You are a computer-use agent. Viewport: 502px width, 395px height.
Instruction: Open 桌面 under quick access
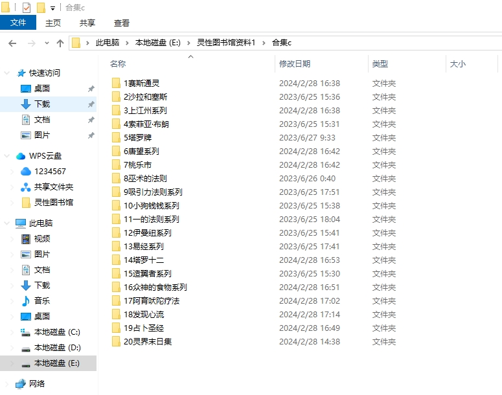click(42, 88)
